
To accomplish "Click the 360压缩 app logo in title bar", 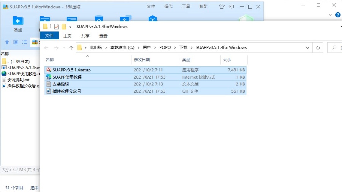I will 6,7.
